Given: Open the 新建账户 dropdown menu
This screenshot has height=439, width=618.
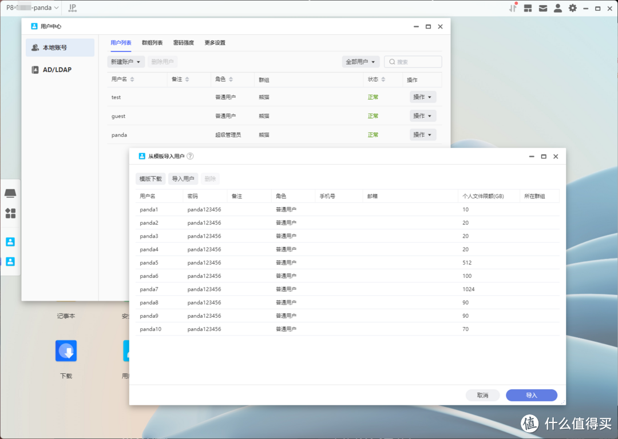Looking at the screenshot, I should 125,61.
